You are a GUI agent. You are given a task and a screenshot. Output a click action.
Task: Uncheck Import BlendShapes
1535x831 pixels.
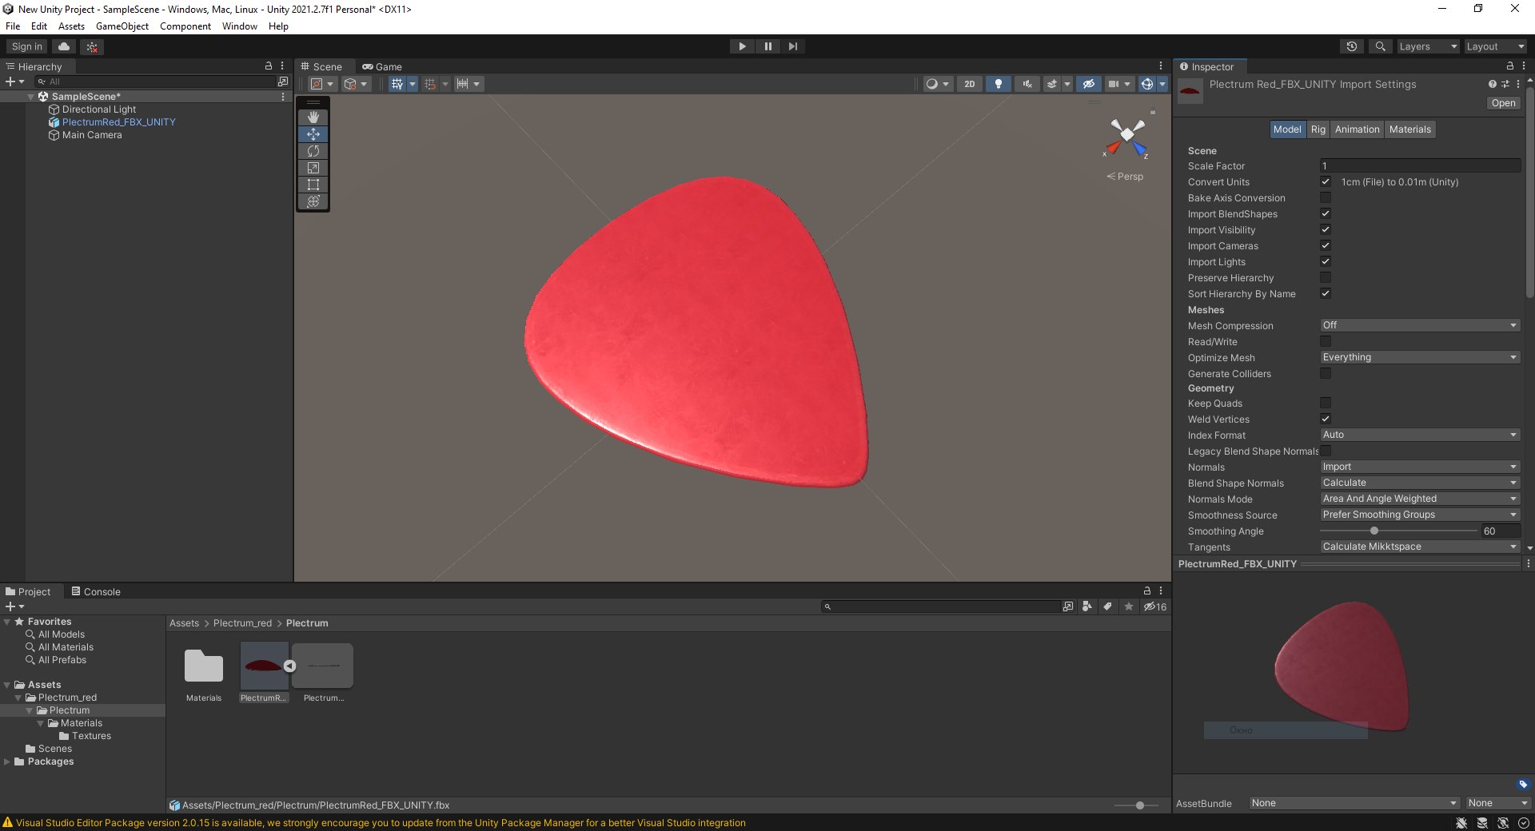pyautogui.click(x=1326, y=213)
